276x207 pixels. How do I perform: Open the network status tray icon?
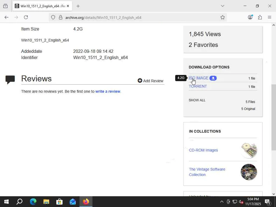point(235,202)
